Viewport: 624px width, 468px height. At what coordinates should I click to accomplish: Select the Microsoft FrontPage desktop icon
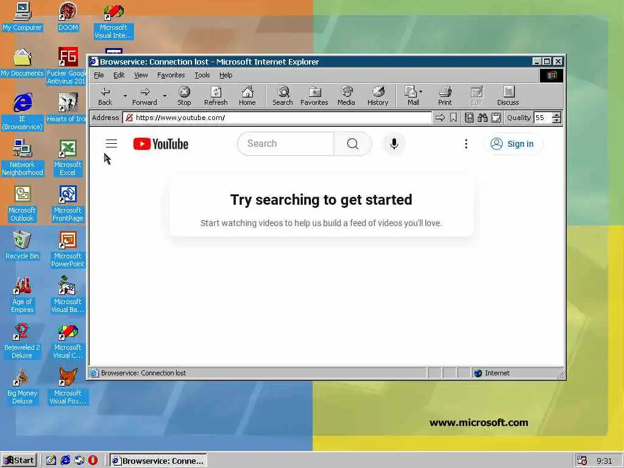coord(68,204)
